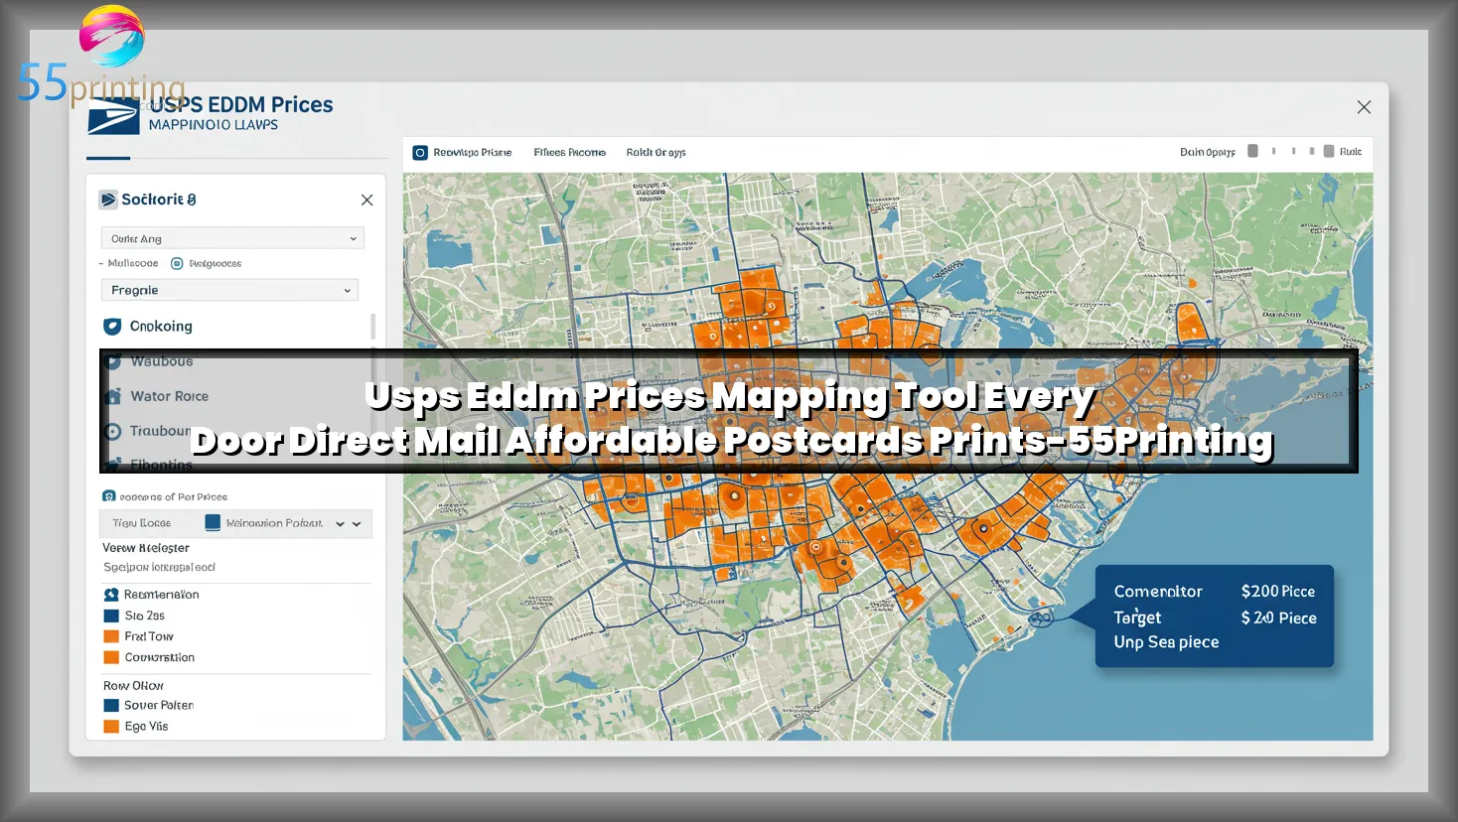Click the Comenoitor row in map tooltip

[1158, 592]
